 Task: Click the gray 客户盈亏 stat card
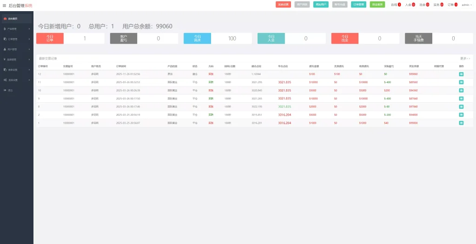click(144, 39)
